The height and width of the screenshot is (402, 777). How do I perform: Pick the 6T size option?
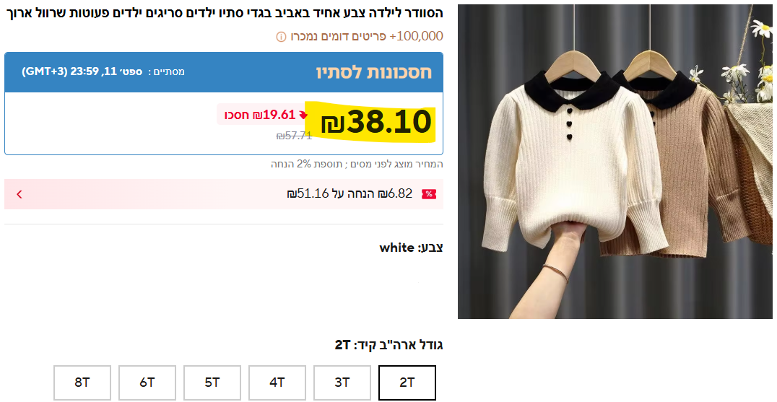pyautogui.click(x=147, y=383)
